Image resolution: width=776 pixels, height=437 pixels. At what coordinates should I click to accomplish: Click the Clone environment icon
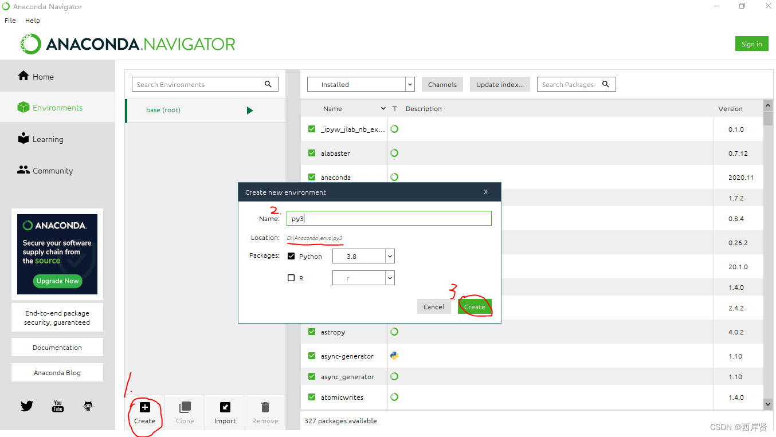(x=185, y=407)
